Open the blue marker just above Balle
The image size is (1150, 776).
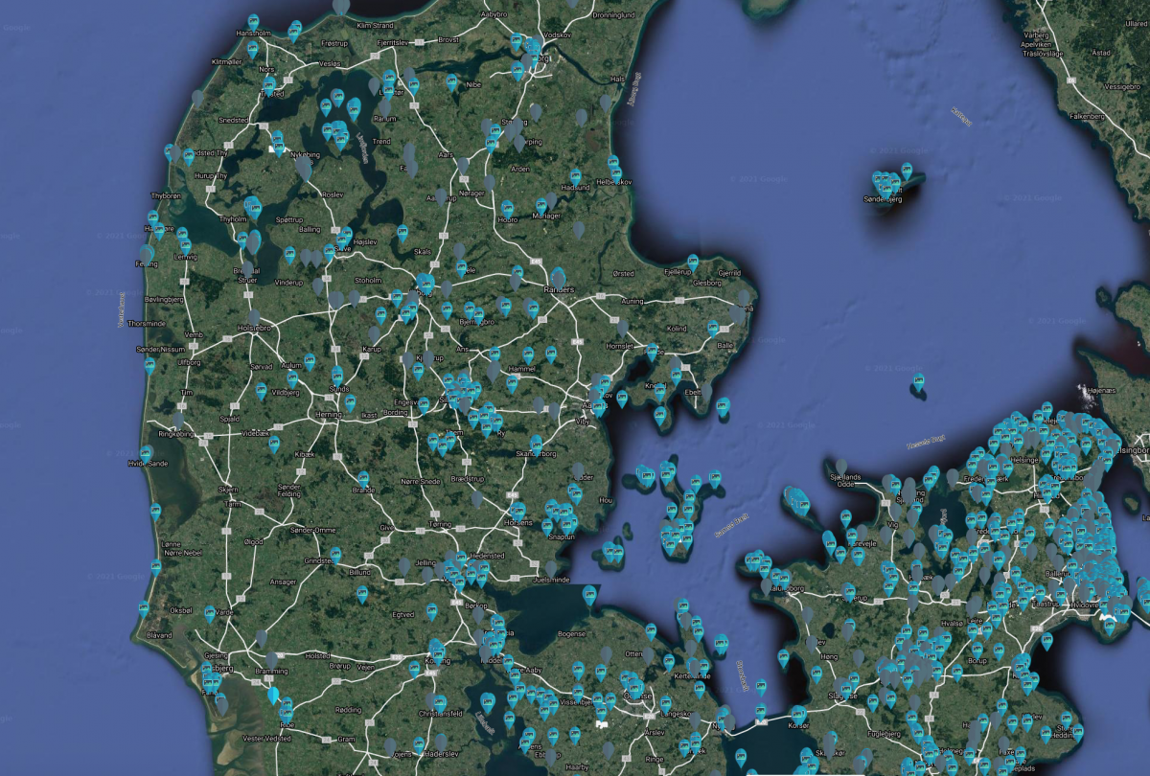pyautogui.click(x=712, y=329)
